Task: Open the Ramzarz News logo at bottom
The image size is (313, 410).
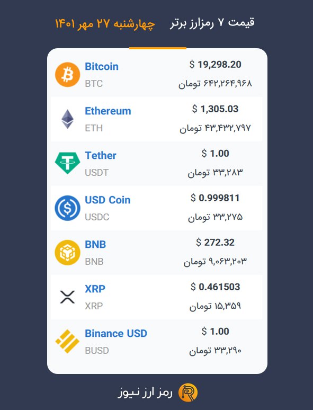Action: coord(188,393)
